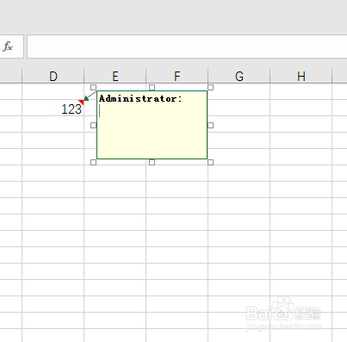Click the green comment connector arrow

(x=90, y=96)
